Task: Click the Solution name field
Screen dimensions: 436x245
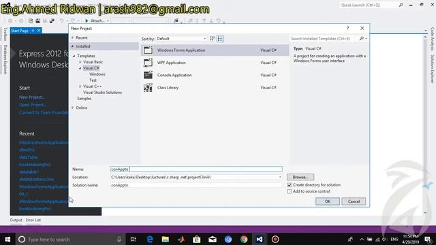Action: pos(196,185)
